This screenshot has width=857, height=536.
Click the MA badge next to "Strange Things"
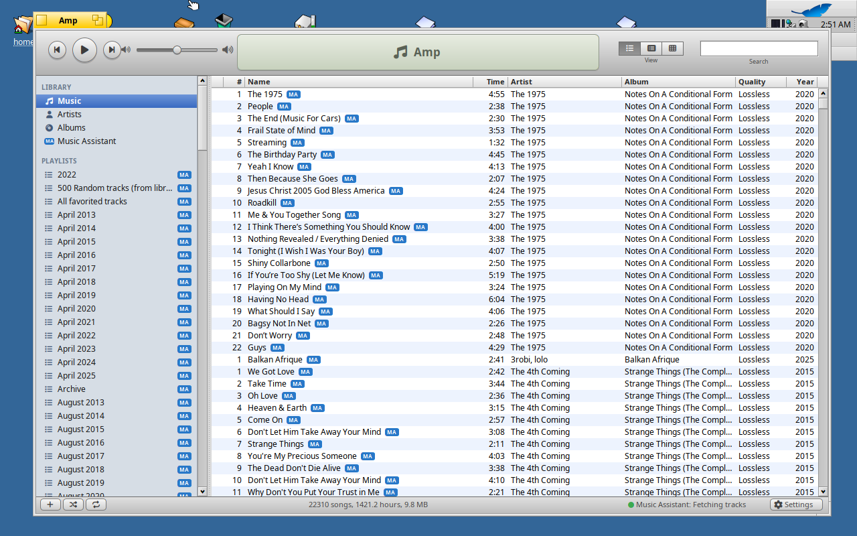pos(315,444)
